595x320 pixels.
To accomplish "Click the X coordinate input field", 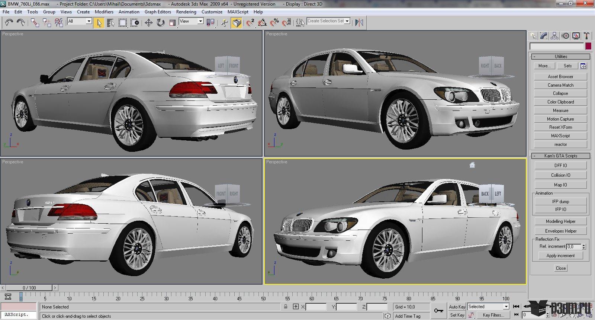I will click(x=316, y=307).
